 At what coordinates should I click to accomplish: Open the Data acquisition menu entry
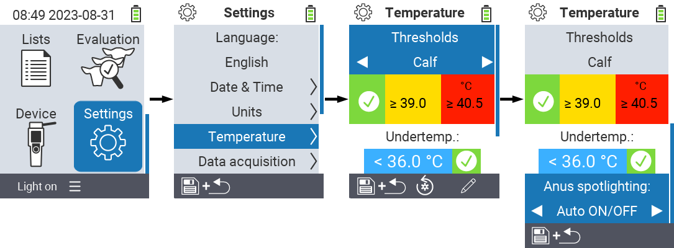pos(246,161)
